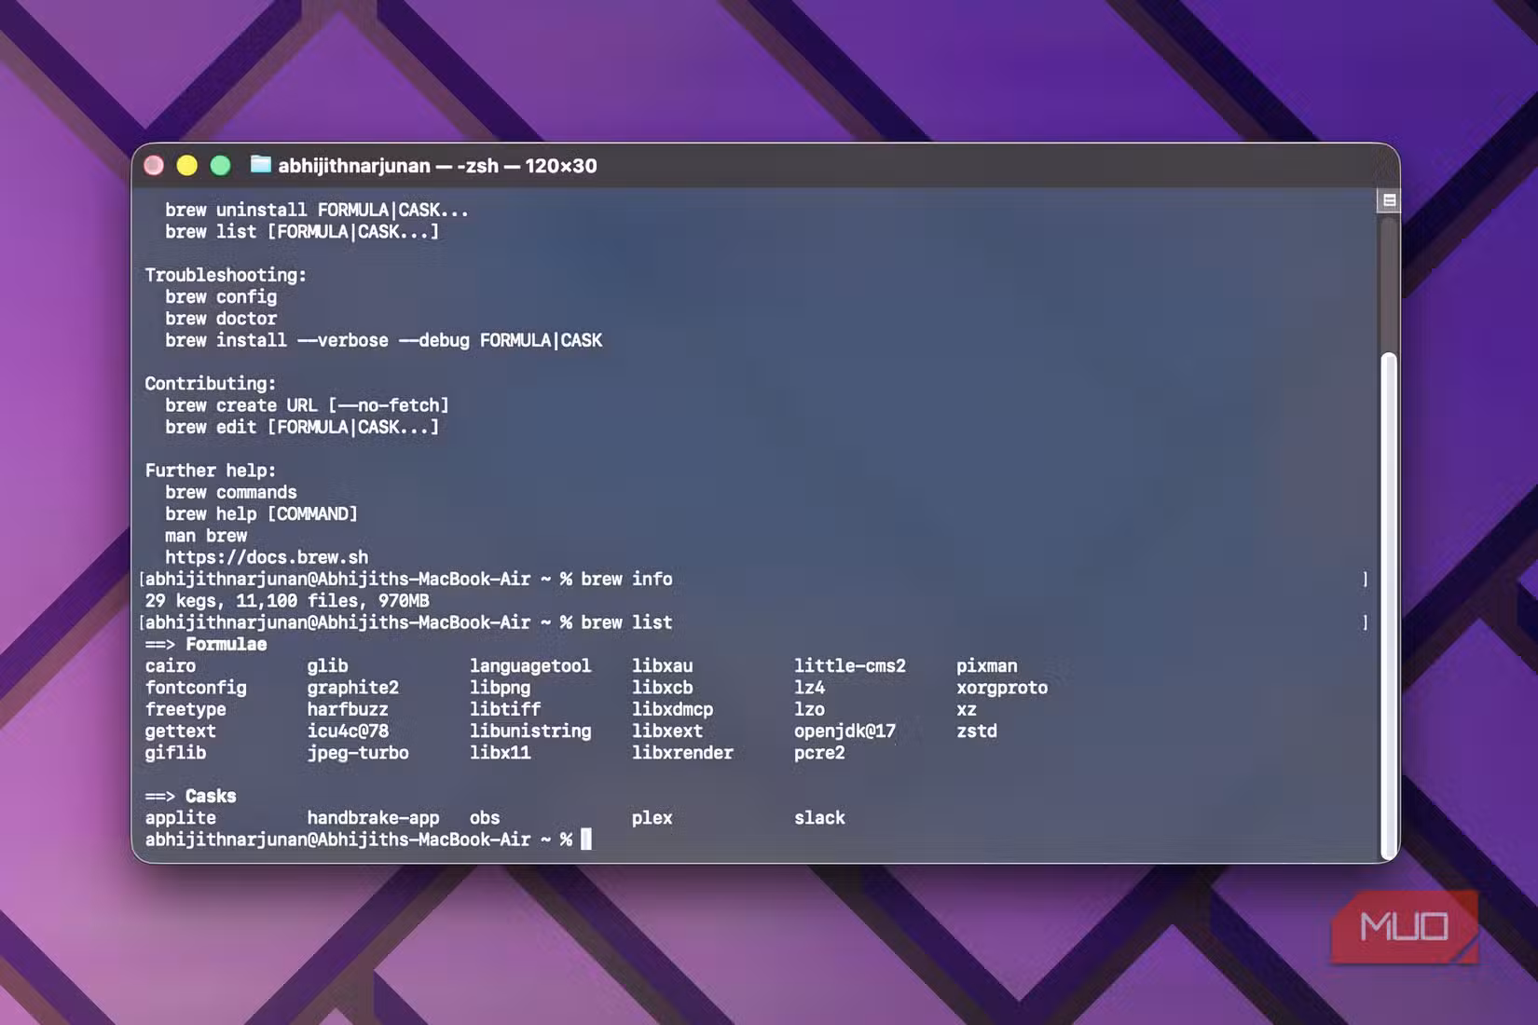This screenshot has height=1025, width=1538.
Task: Click the 'little-cms2' formula name
Action: 849,666
